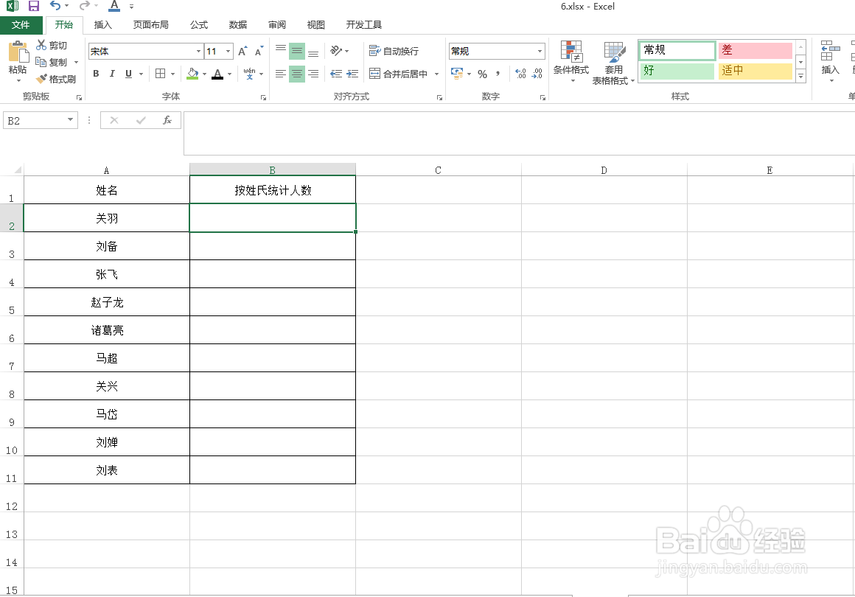Click Insert Function fx icon

(167, 120)
